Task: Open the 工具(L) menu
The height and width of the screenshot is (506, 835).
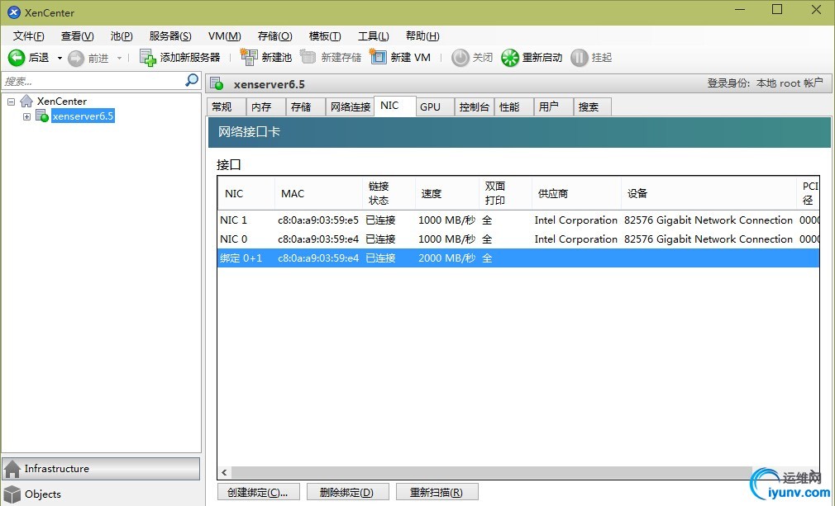Action: tap(374, 36)
